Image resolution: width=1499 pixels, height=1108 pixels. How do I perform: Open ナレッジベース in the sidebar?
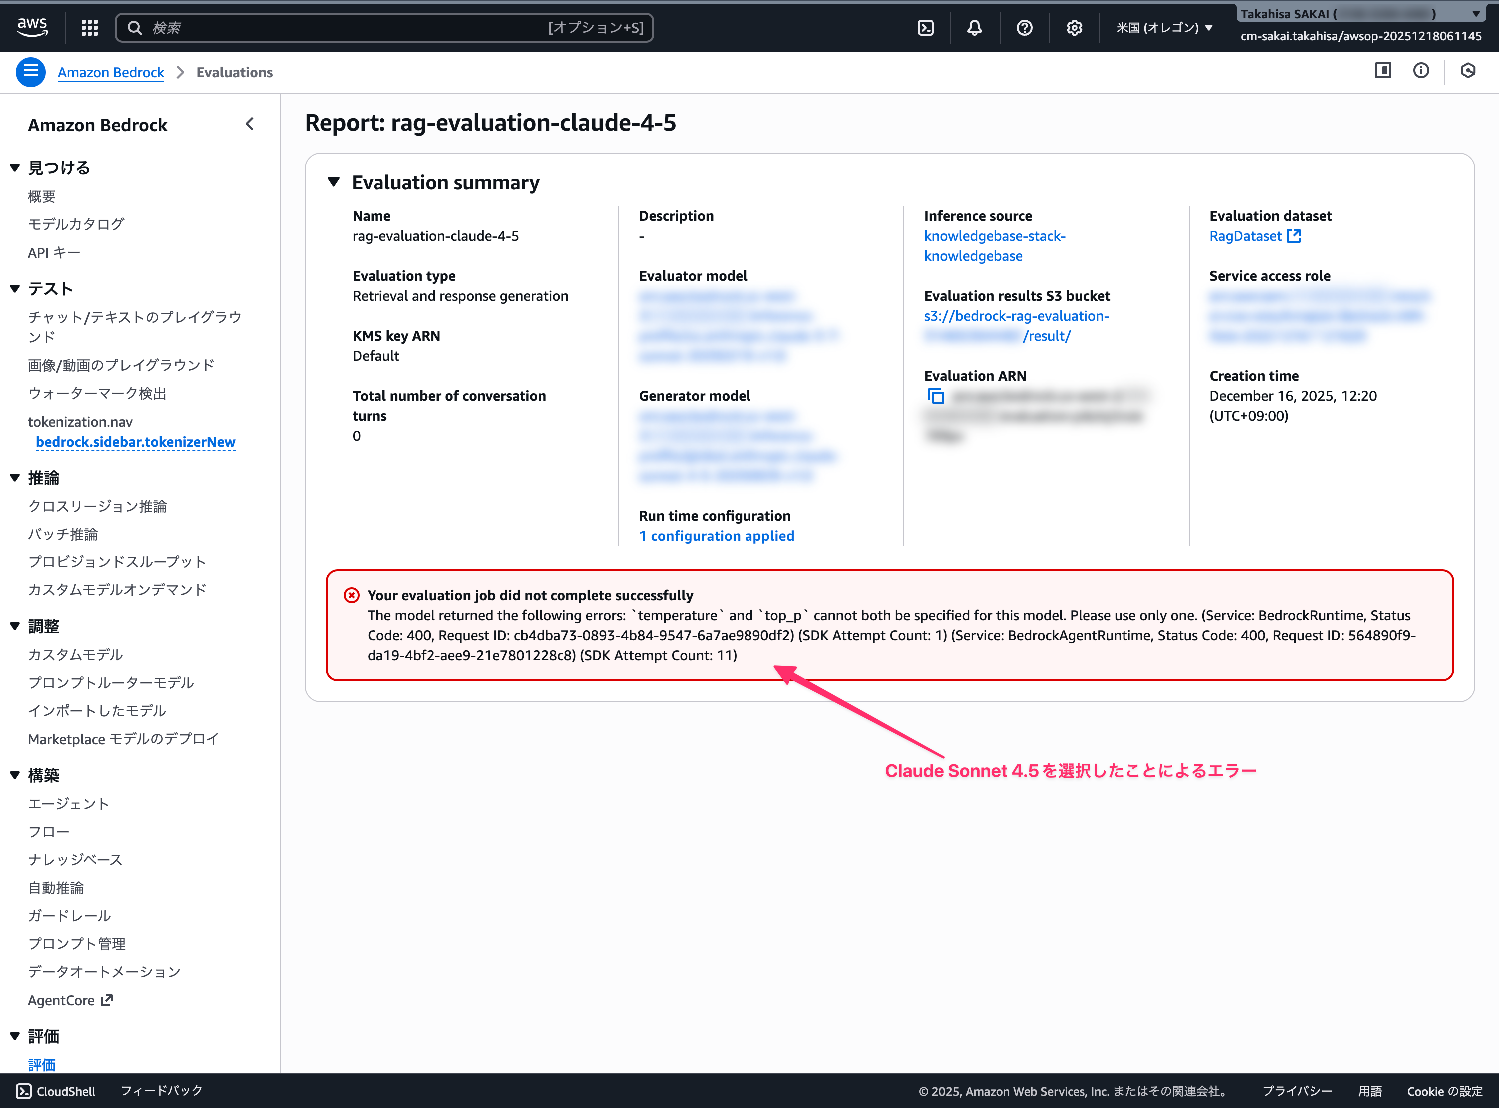click(75, 859)
